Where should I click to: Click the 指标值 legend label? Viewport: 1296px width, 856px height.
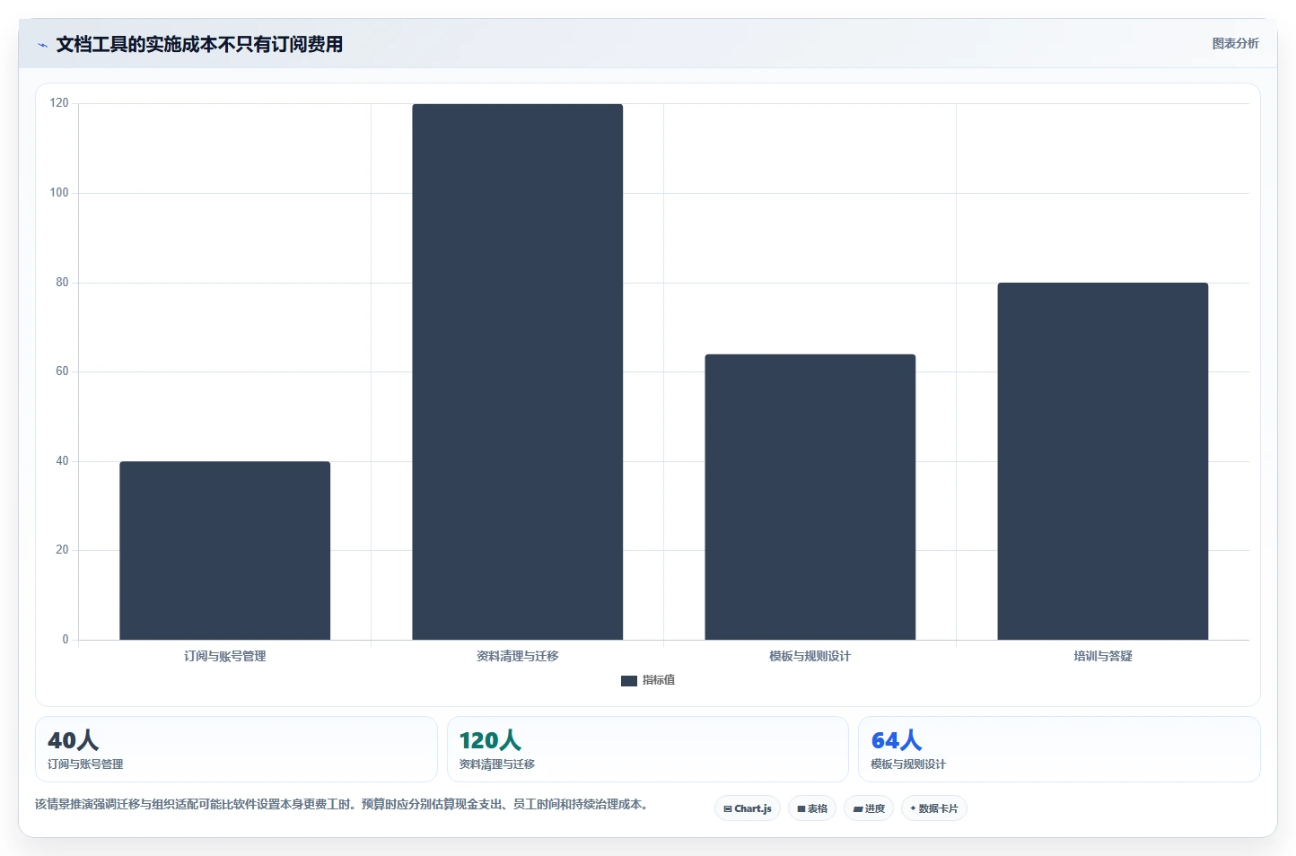tap(659, 680)
